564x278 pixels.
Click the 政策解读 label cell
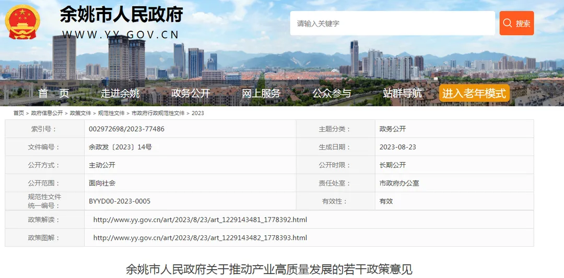pos(44,220)
